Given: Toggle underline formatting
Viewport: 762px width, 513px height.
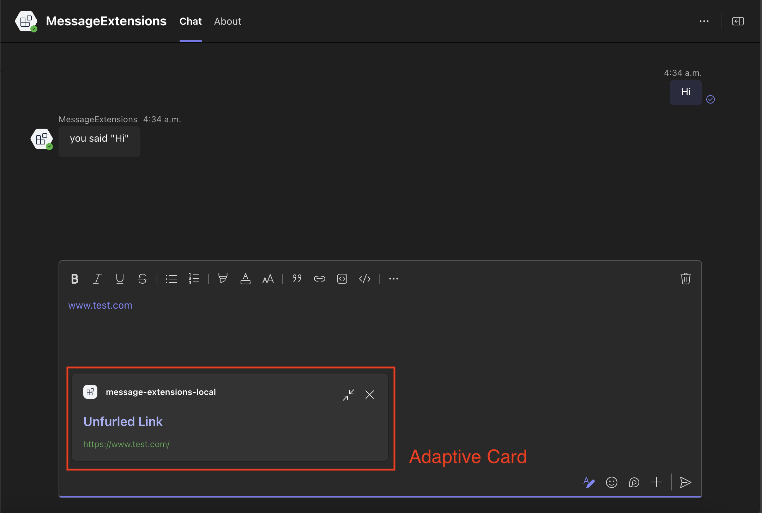Looking at the screenshot, I should point(120,279).
